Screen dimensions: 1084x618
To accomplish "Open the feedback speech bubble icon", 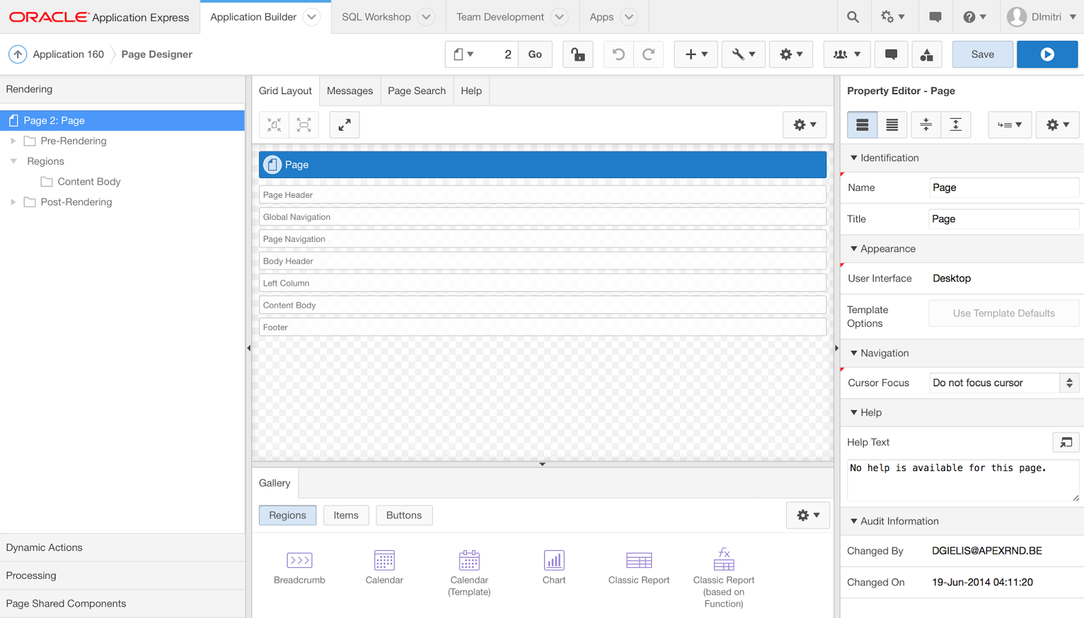I will tap(935, 17).
